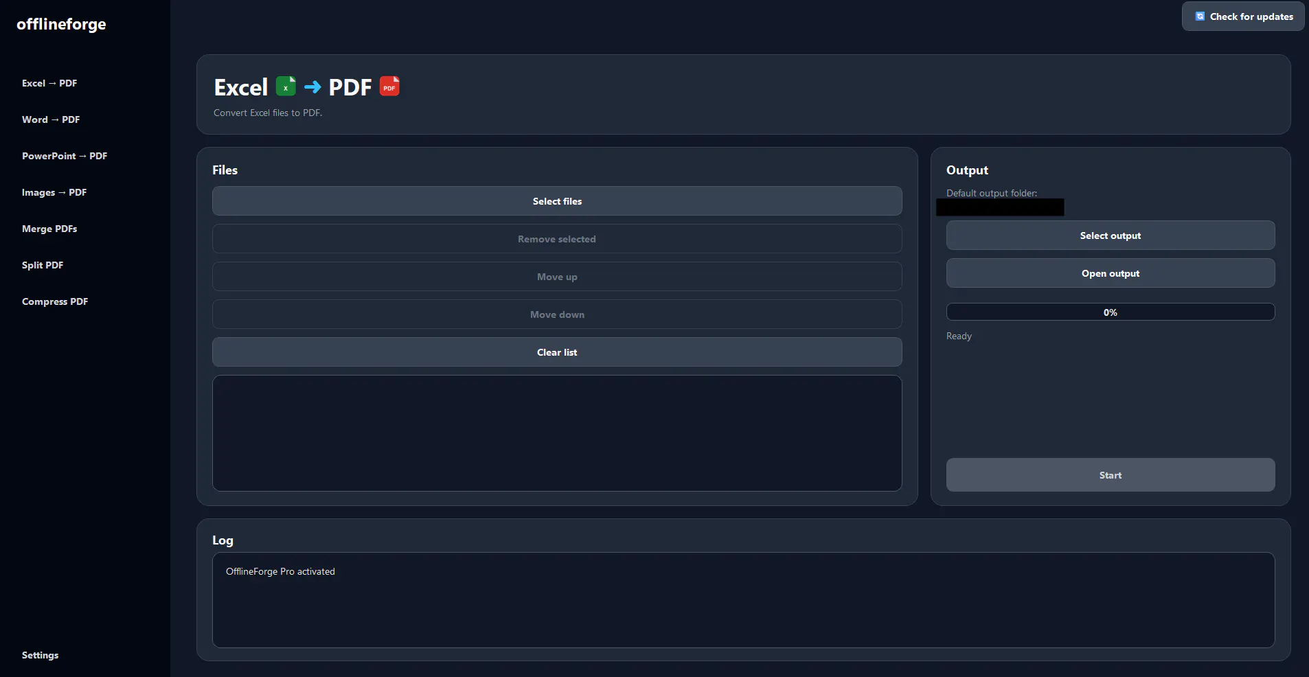The image size is (1309, 677).
Task: Click the Select output button
Action: pyautogui.click(x=1111, y=236)
